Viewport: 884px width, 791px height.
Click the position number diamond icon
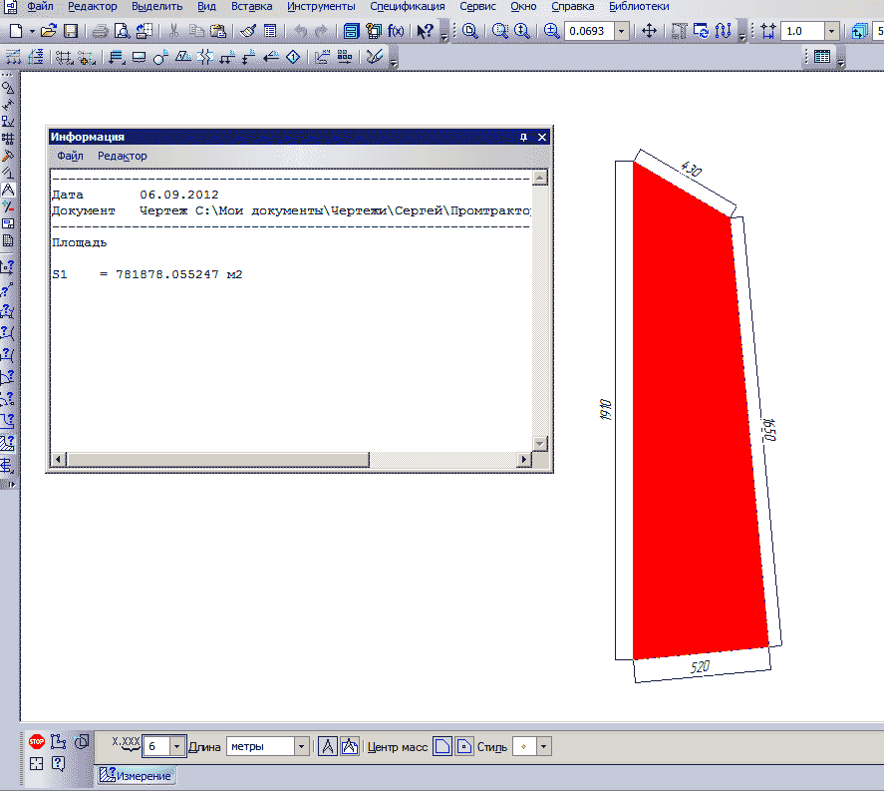click(x=293, y=57)
